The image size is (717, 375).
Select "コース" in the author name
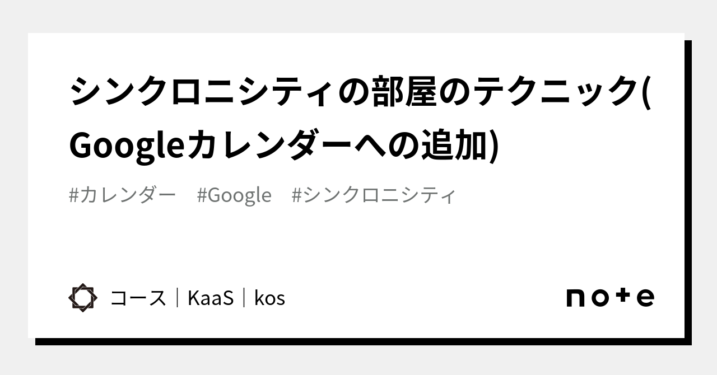tap(138, 298)
